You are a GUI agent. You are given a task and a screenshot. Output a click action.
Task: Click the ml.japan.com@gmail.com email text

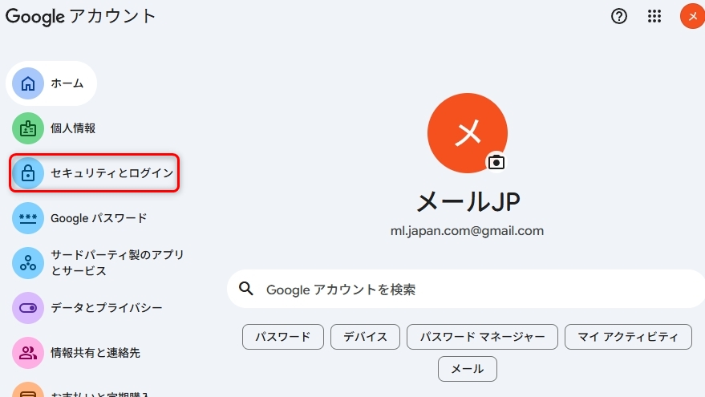click(467, 231)
